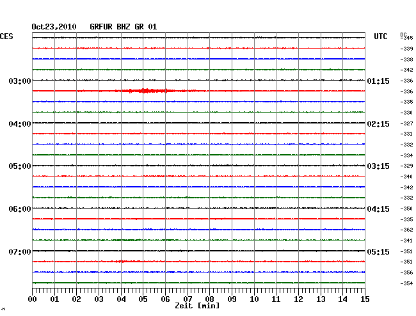Select the 04:00 CES time label
Image resolution: width=416 pixels, height=316 pixels.
point(20,124)
